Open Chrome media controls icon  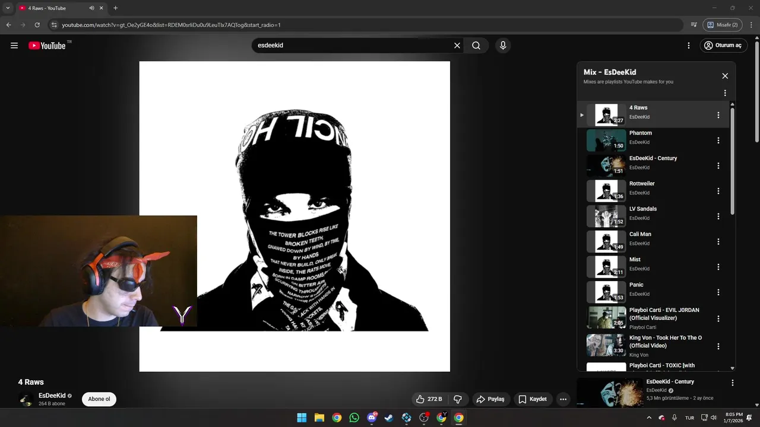coord(693,25)
